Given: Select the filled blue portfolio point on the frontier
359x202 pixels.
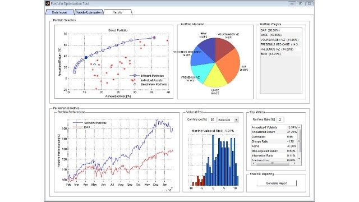Looking at the screenshot, I should click(x=86, y=58).
